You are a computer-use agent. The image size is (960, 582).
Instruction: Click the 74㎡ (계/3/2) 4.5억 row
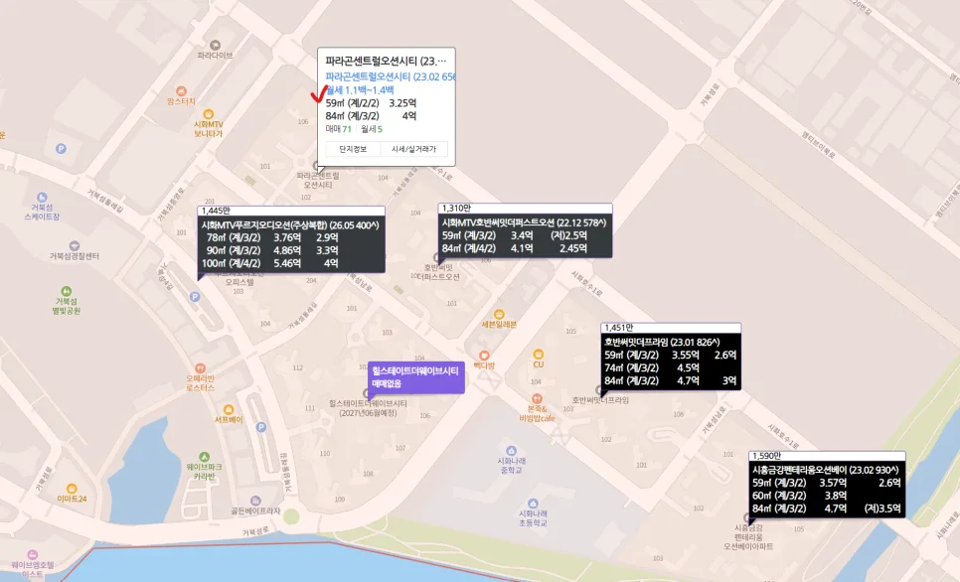click(652, 367)
